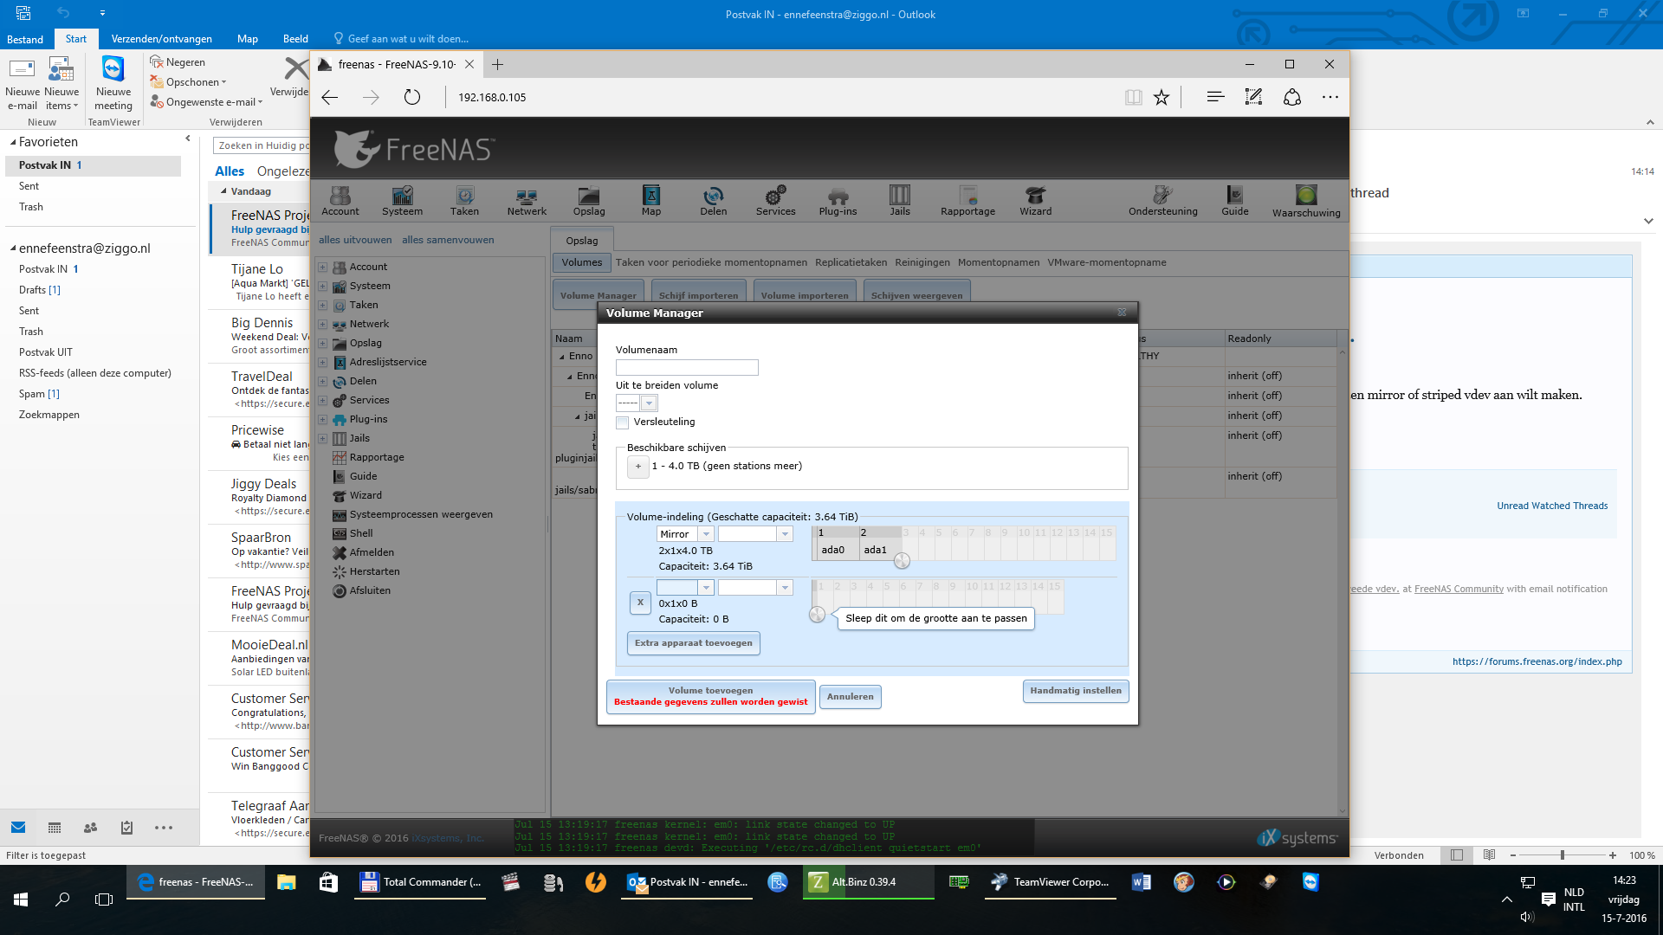Click the Handmatig instellen button
Image resolution: width=1663 pixels, height=935 pixels.
(x=1076, y=691)
